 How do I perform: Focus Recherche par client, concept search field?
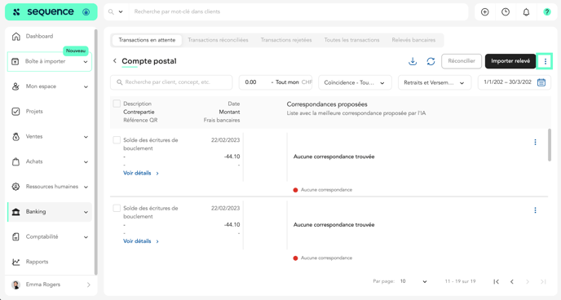pos(171,82)
